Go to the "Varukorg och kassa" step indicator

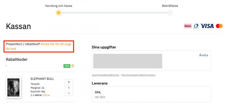click(x=59, y=13)
